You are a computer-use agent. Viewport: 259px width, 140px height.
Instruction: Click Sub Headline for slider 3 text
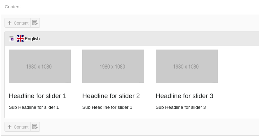[x=181, y=107]
